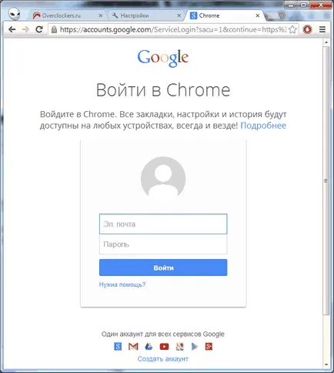Click the reload page icon
The width and height of the screenshot is (334, 373).
click(x=39, y=29)
